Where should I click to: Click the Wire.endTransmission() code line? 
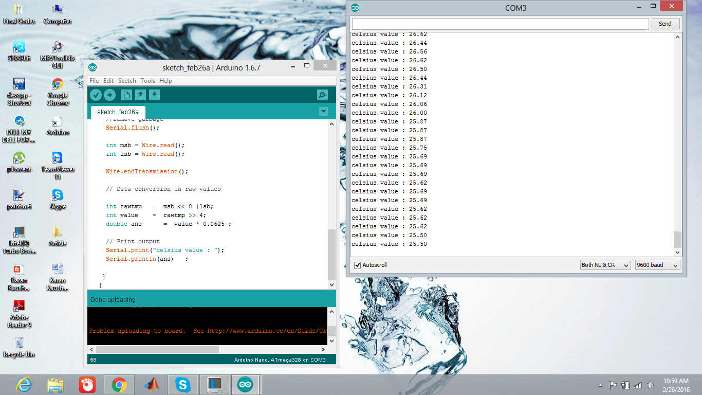tap(147, 171)
